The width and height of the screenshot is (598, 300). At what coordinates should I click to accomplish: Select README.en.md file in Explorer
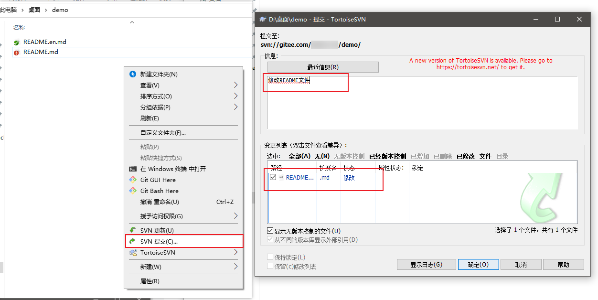click(44, 42)
